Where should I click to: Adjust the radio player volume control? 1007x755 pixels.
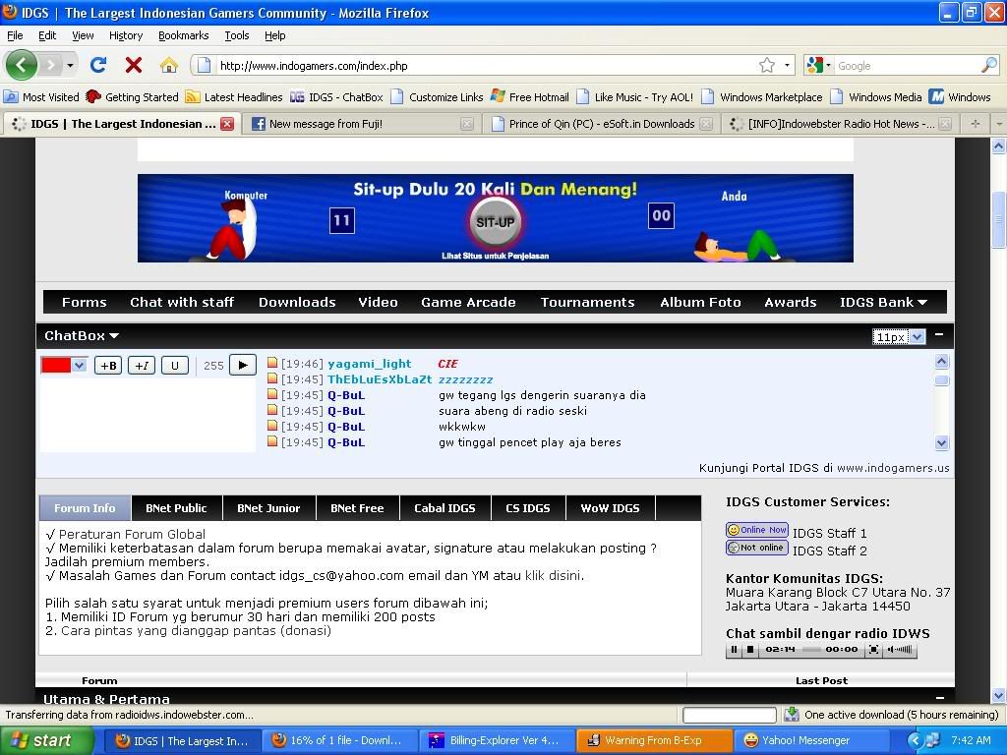(900, 649)
